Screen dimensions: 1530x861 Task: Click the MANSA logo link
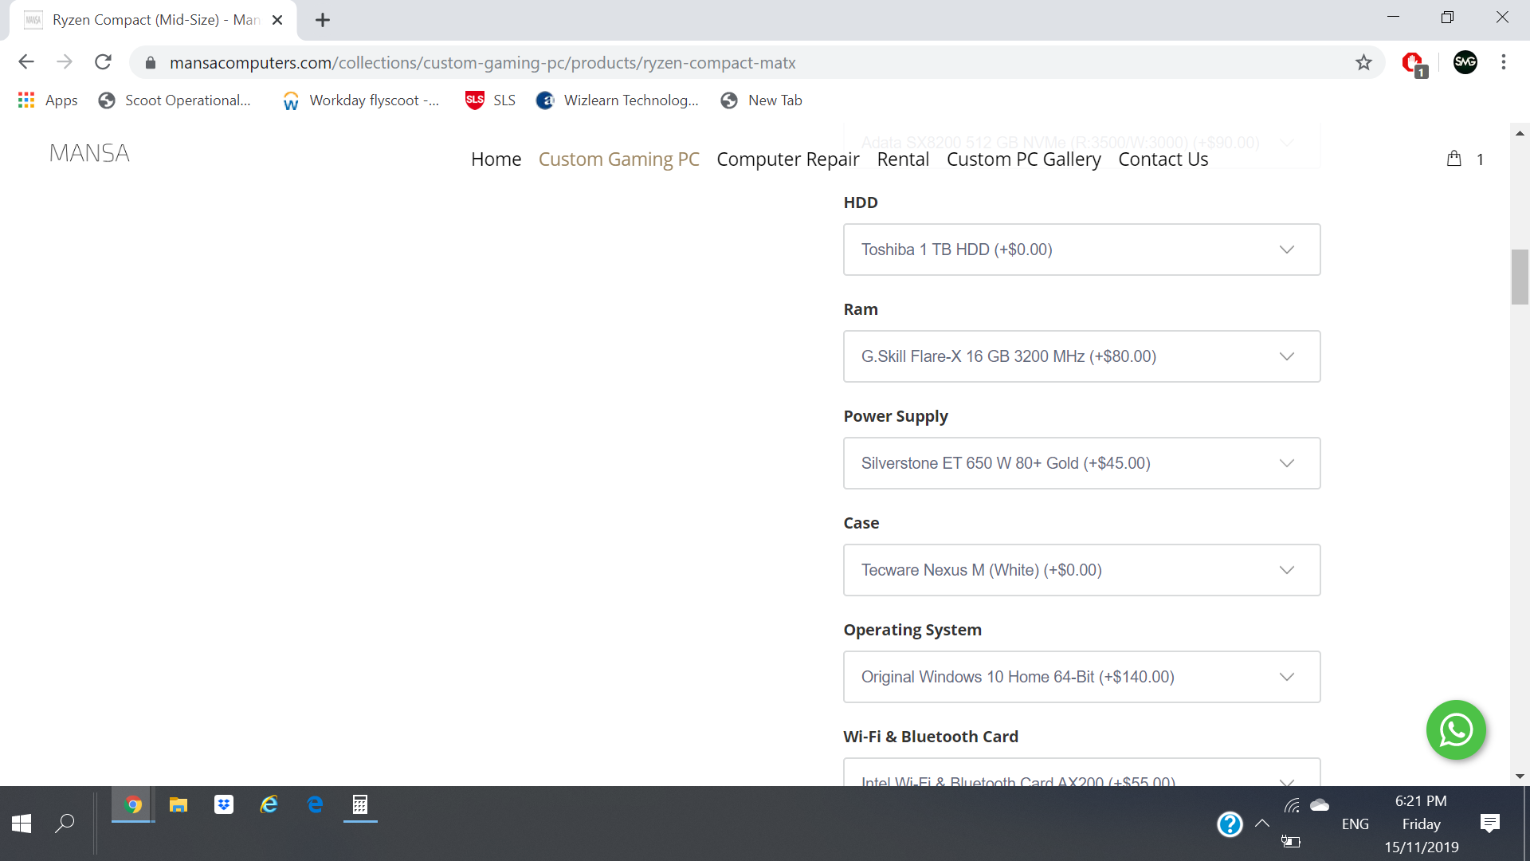tap(89, 153)
